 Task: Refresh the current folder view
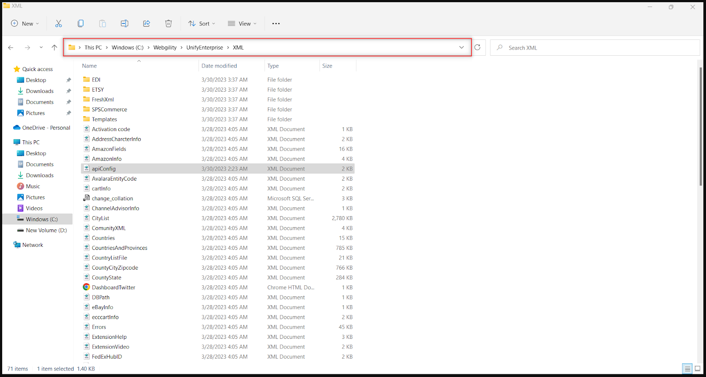coord(477,47)
